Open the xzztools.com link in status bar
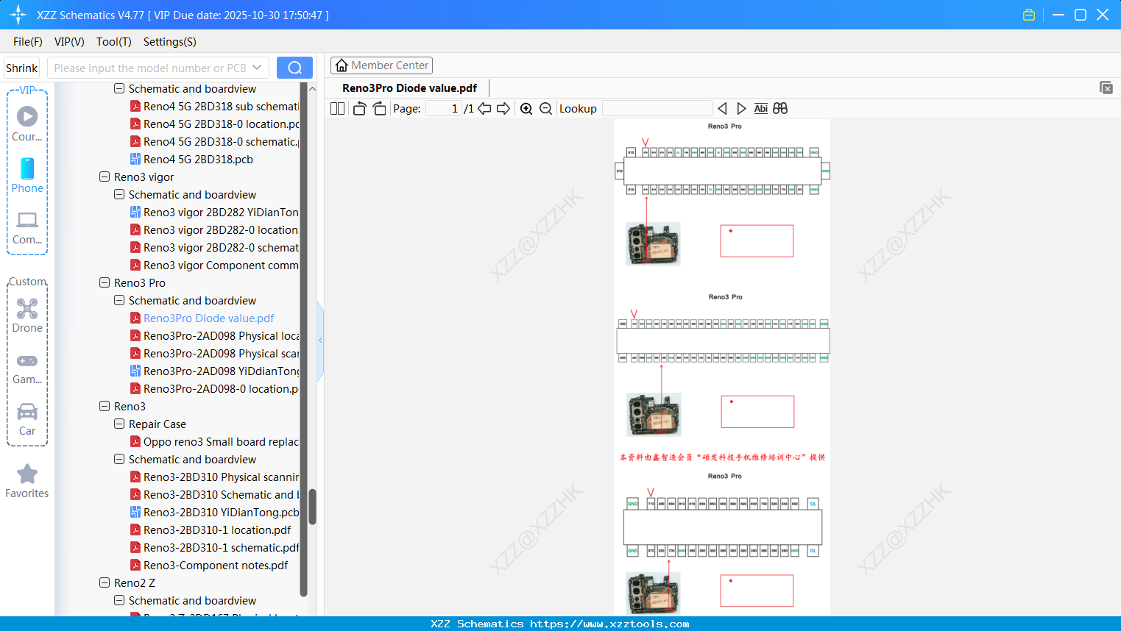Image resolution: width=1121 pixels, height=631 pixels. tap(609, 624)
